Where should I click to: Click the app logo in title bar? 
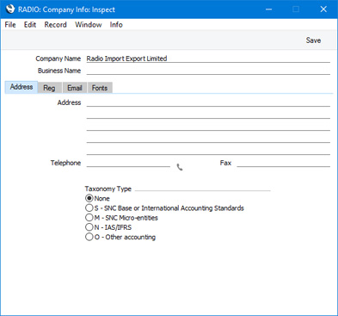[x=9, y=9]
